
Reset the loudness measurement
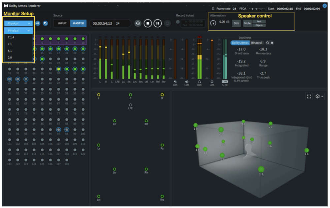click(268, 43)
